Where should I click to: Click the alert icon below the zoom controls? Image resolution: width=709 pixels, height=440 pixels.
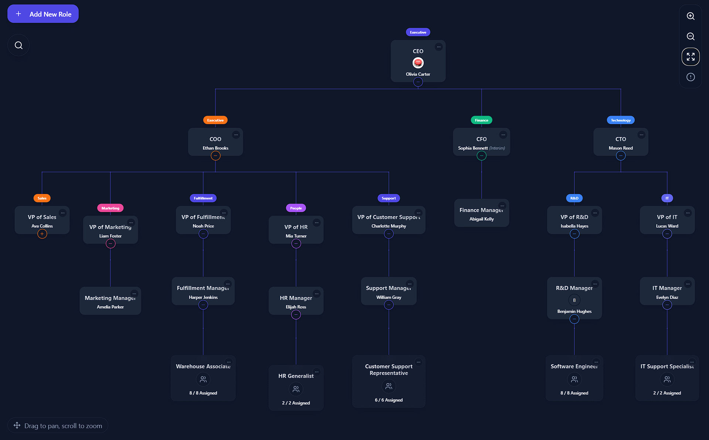click(690, 77)
